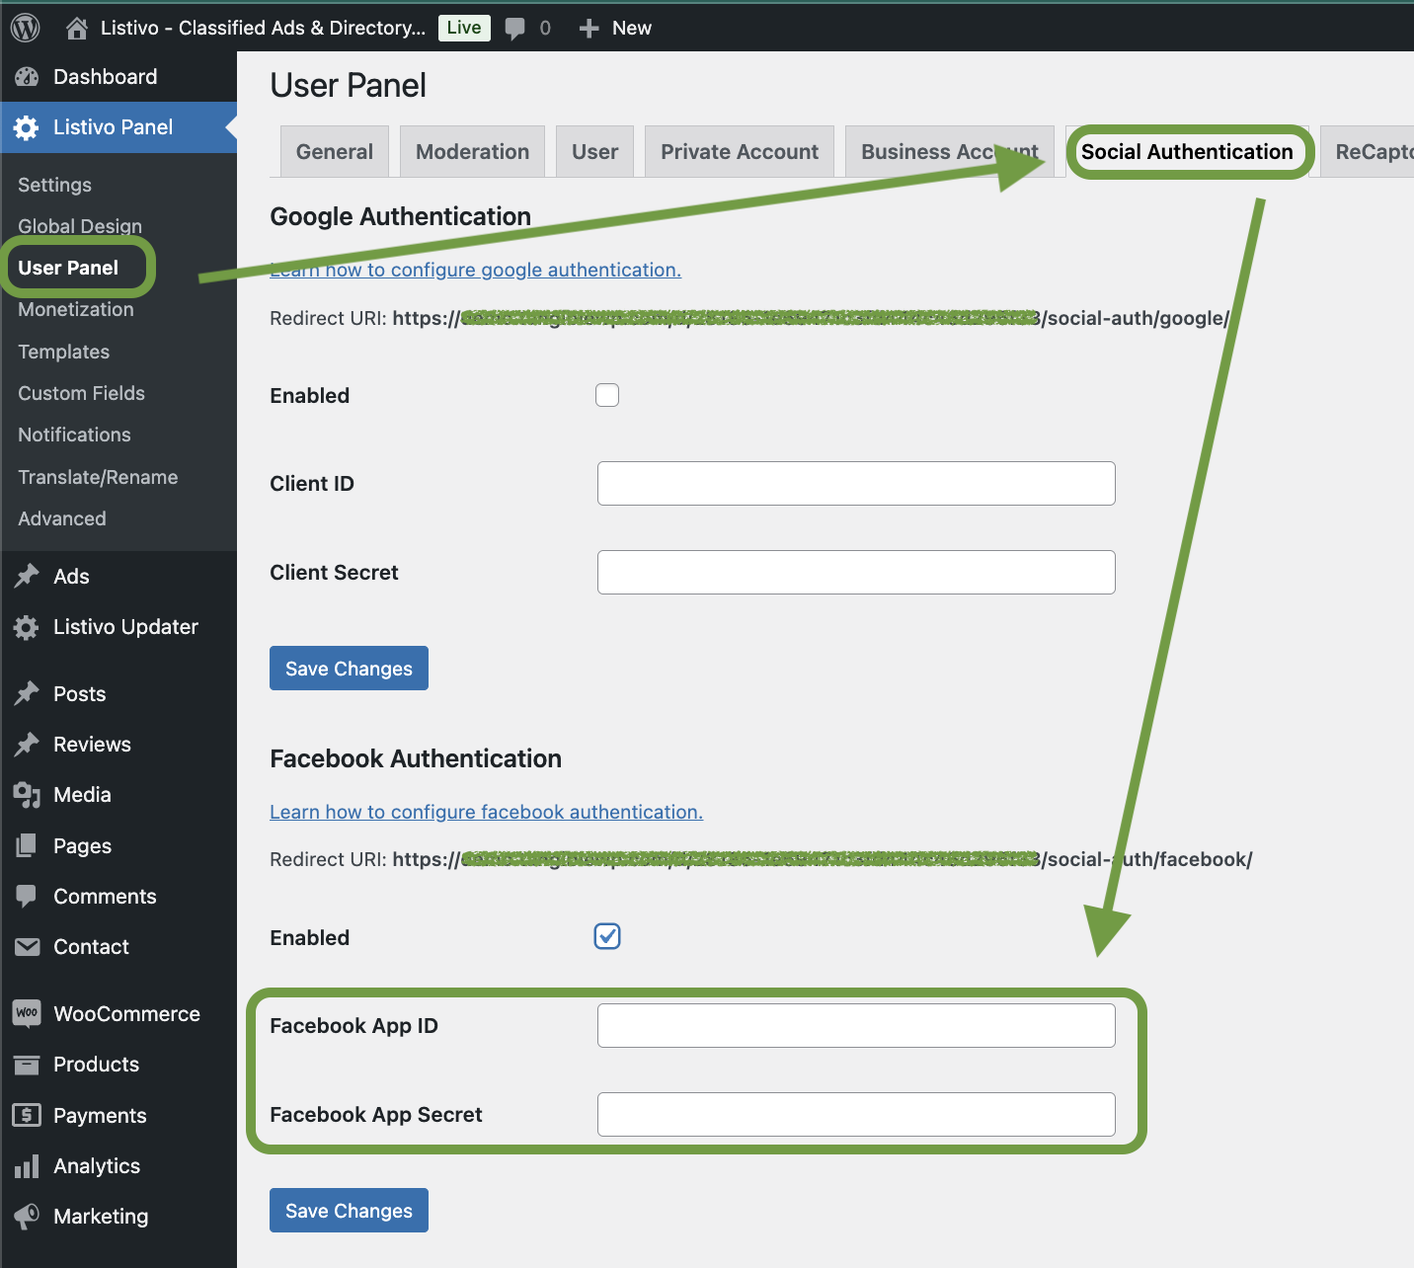The image size is (1414, 1268).
Task: Click the WordPress logo icon
Action: click(x=26, y=28)
